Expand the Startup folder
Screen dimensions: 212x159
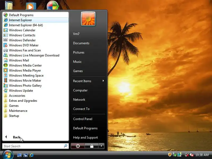coord(36,116)
